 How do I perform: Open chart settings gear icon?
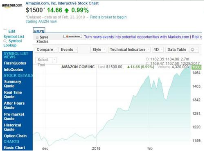[x=192, y=49]
